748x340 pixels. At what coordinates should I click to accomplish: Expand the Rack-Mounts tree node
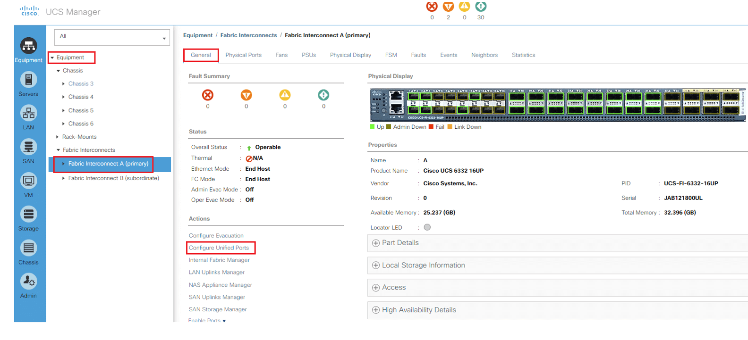click(x=58, y=137)
